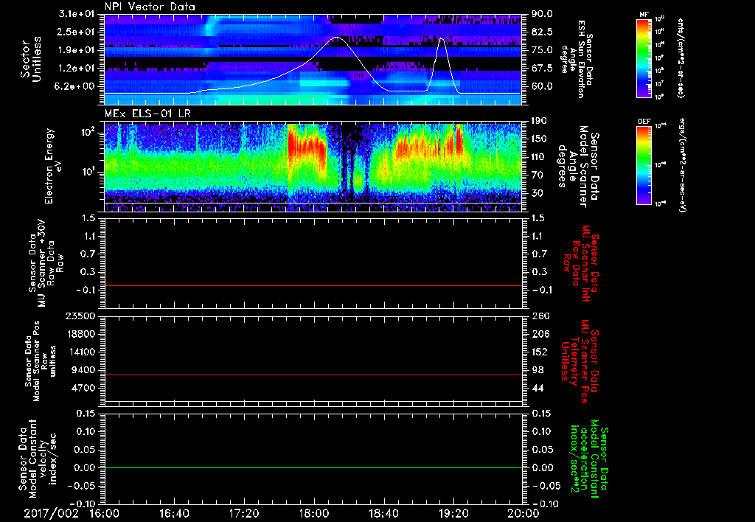Click the '2017/002' date label

pyautogui.click(x=51, y=513)
